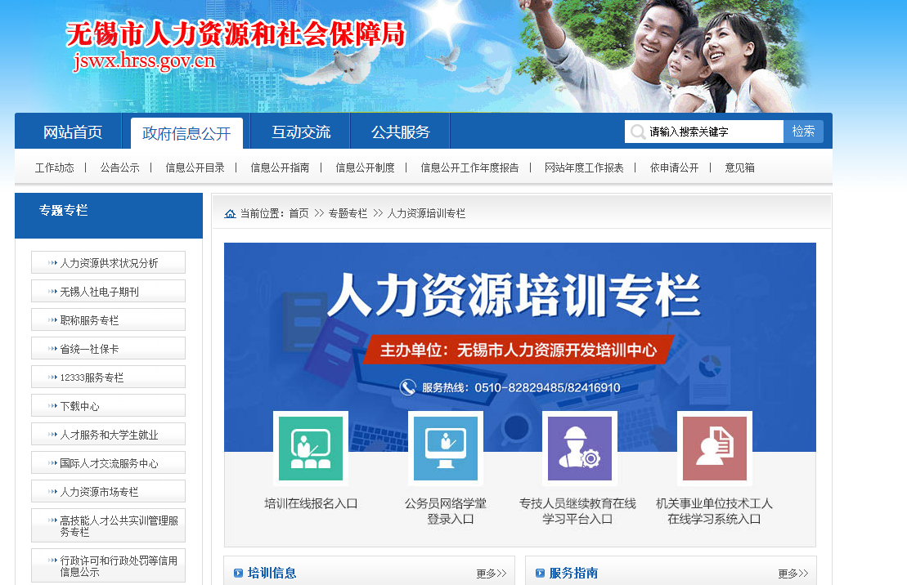The width and height of the screenshot is (907, 585).
Task: Expand 更多 link in 培训信息 section
Action: pos(491,574)
